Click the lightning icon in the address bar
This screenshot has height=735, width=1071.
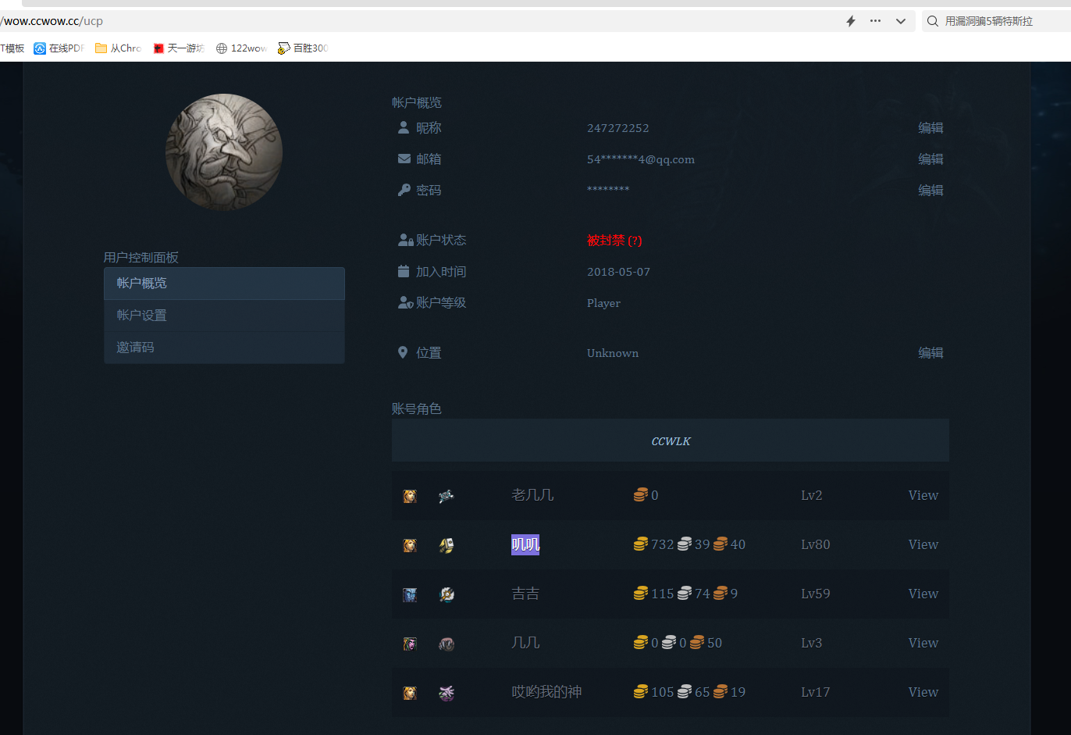(x=850, y=21)
